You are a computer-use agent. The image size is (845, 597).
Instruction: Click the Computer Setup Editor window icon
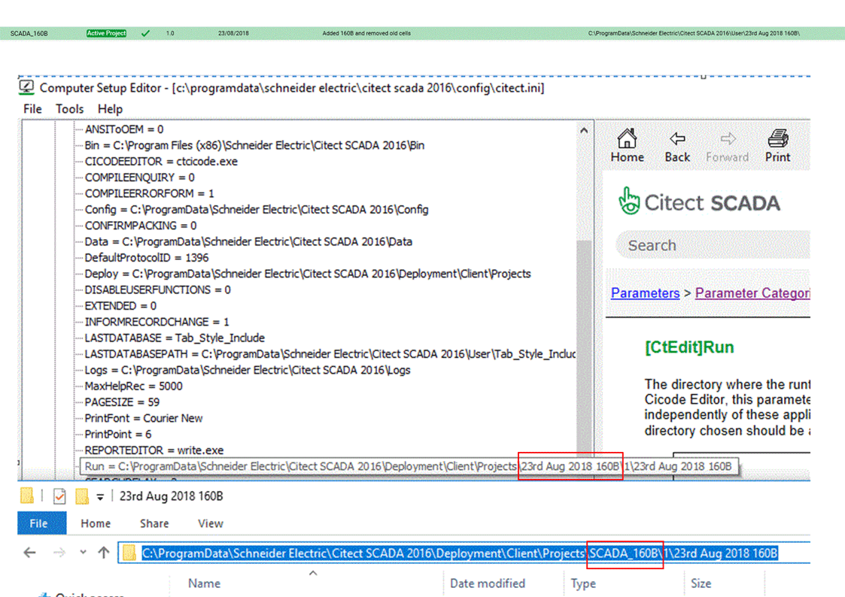point(26,87)
